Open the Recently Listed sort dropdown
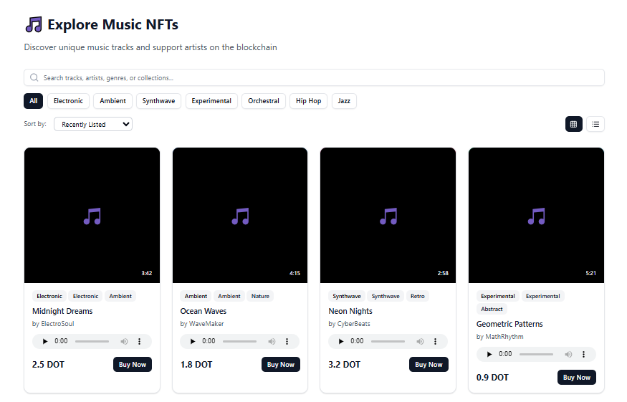Screen dimensions: 627x402 click(93, 124)
